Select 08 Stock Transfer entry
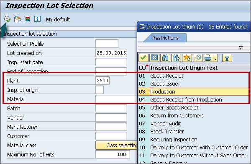251x164 pixels. click(194, 131)
